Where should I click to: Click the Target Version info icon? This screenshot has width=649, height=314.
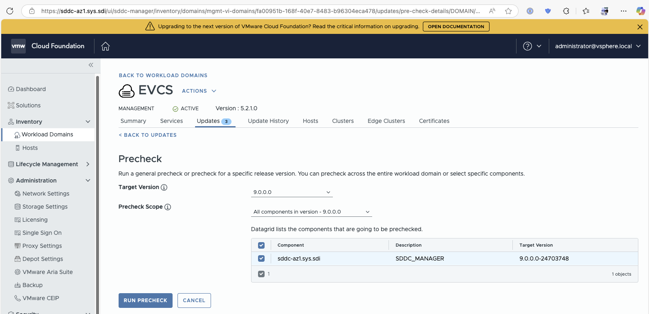(x=164, y=187)
